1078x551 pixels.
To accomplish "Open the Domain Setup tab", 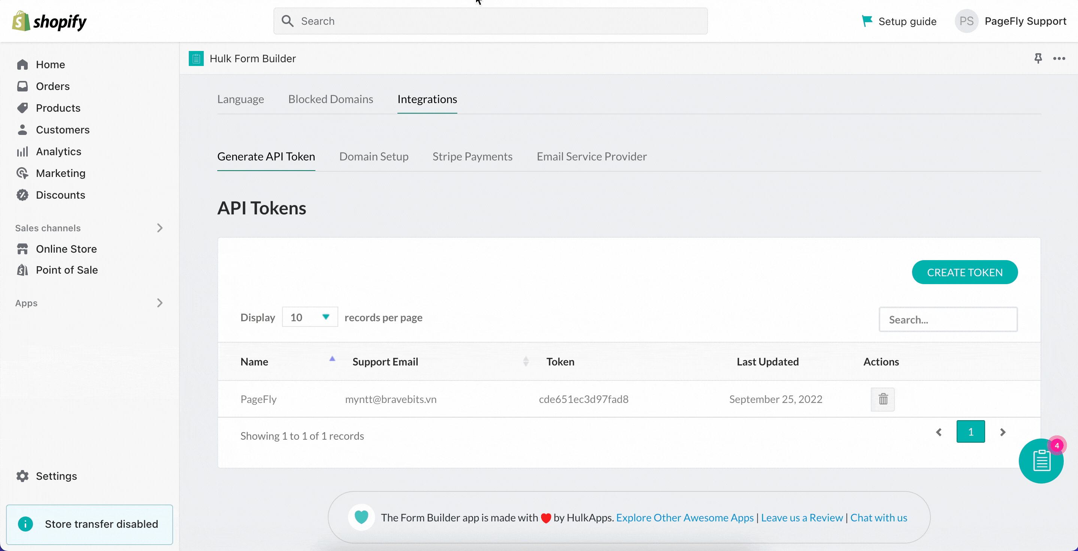I will [x=374, y=157].
